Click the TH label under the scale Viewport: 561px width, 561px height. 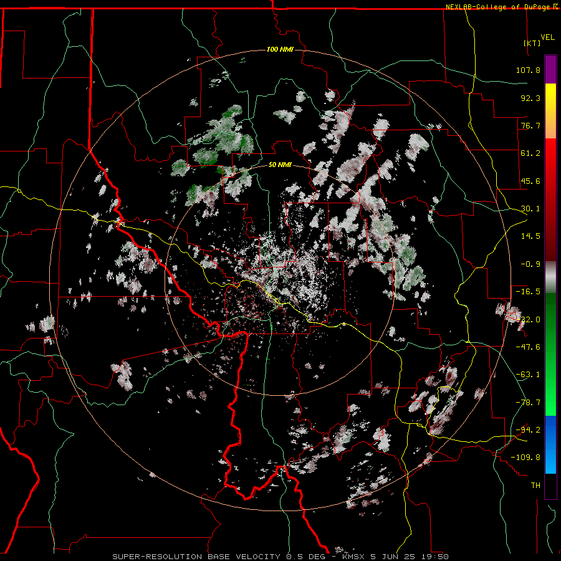tap(535, 486)
